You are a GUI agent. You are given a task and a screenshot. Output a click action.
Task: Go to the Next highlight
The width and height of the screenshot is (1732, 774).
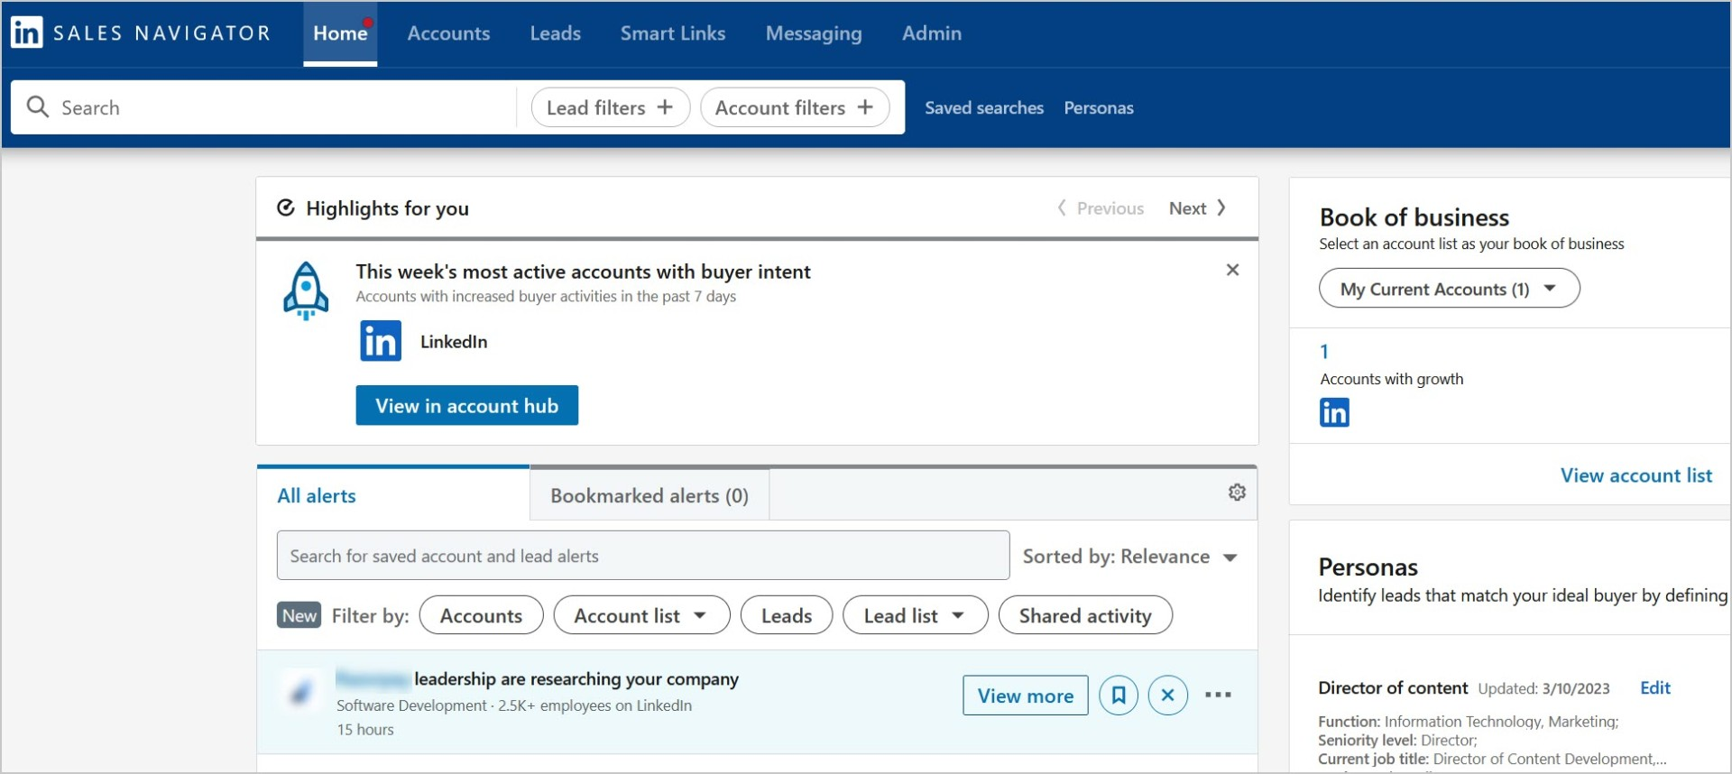[x=1197, y=208]
